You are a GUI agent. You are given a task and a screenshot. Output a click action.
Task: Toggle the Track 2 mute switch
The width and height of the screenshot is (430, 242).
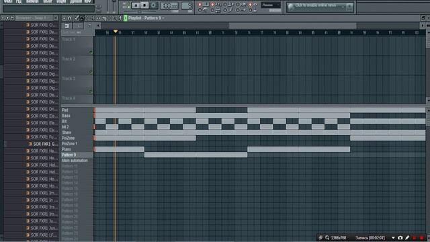91,72
